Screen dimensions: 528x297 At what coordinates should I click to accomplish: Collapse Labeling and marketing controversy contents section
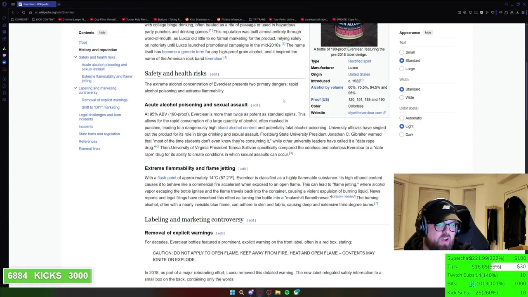tap(75, 88)
